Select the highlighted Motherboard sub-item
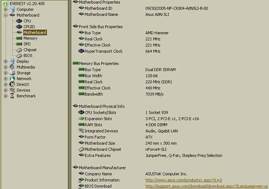 coord(35,32)
